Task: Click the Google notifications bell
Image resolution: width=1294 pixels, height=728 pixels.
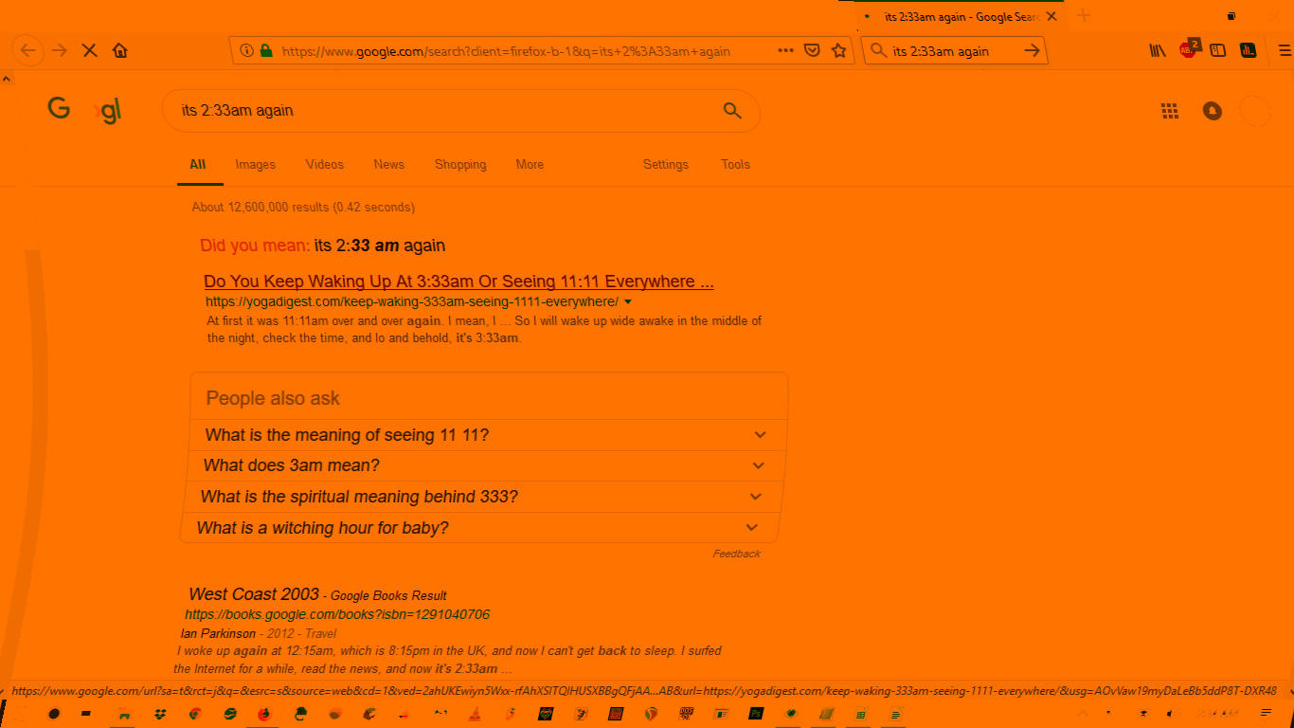Action: pyautogui.click(x=1212, y=111)
